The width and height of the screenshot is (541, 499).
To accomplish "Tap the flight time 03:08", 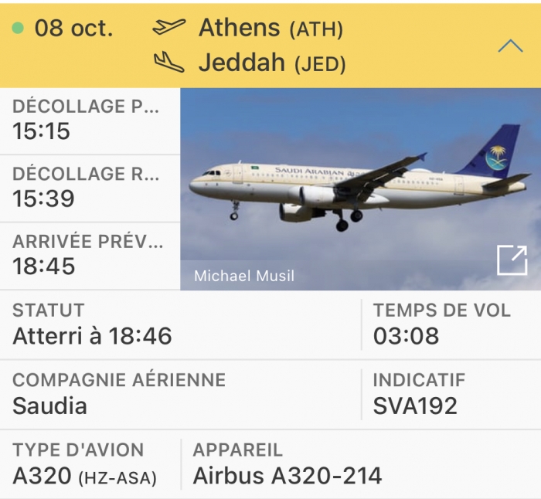I will pos(406,336).
